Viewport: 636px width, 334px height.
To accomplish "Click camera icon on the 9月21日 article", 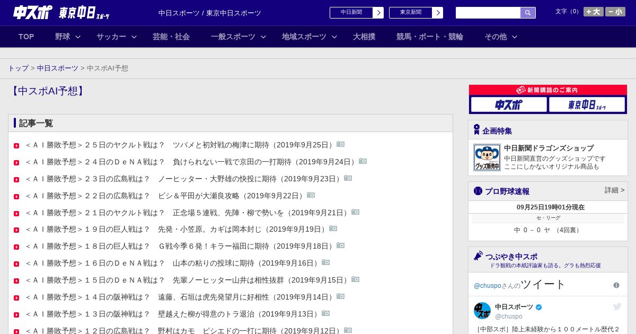I will point(356,212).
